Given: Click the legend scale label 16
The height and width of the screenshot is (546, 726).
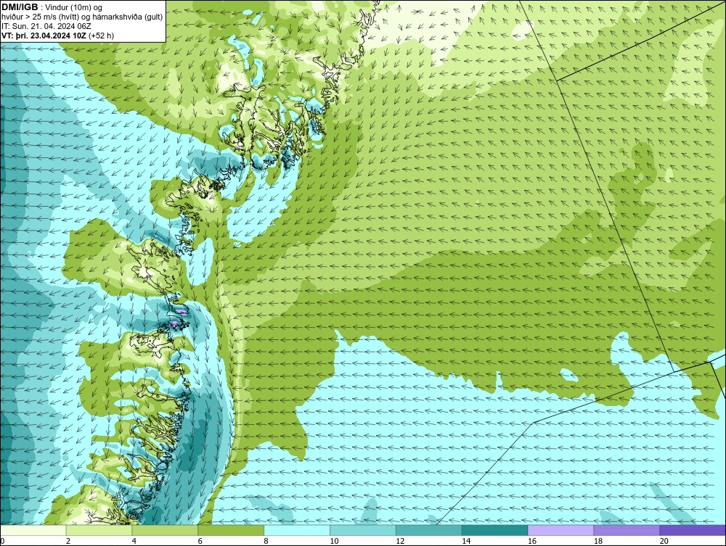Looking at the screenshot, I should 531,541.
